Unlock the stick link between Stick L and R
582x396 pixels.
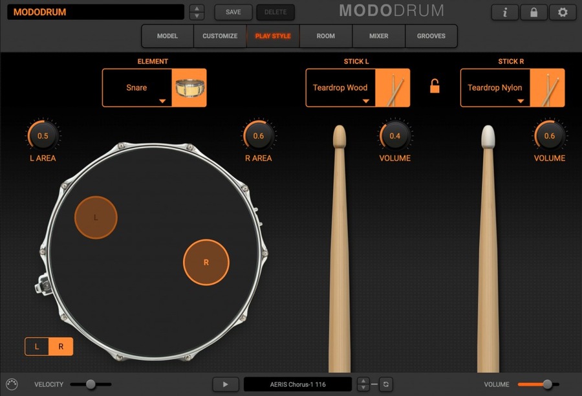click(x=433, y=86)
